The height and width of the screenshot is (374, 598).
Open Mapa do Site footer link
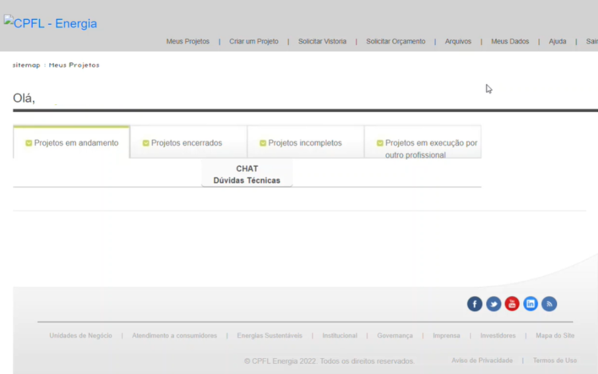[x=555, y=336]
